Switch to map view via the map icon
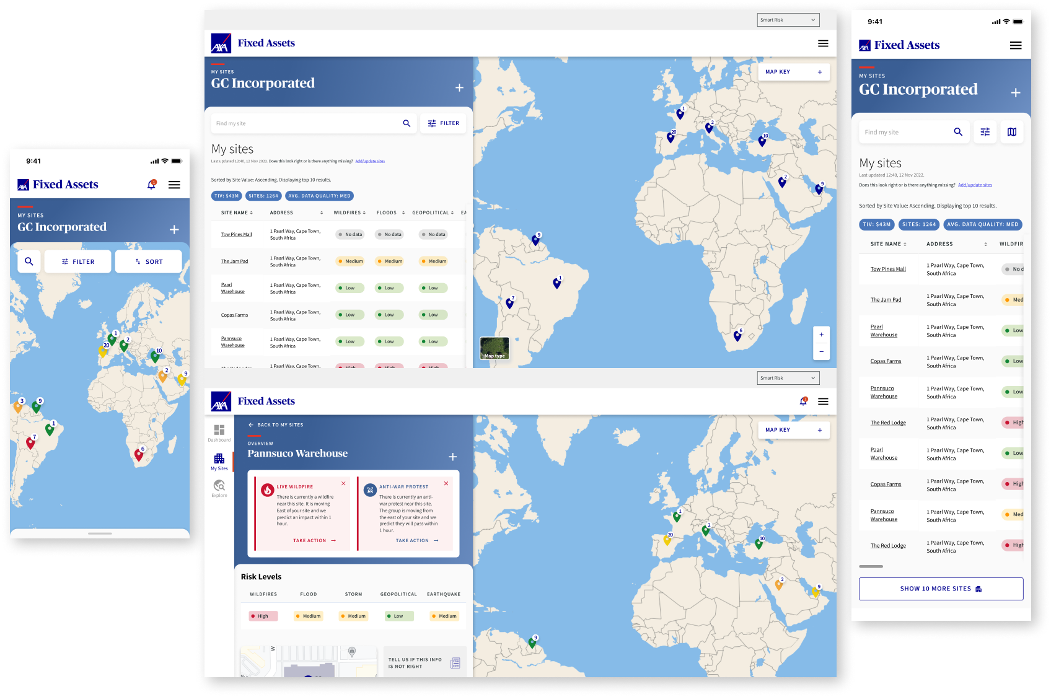Image resolution: width=1051 pixels, height=697 pixels. (x=1012, y=131)
